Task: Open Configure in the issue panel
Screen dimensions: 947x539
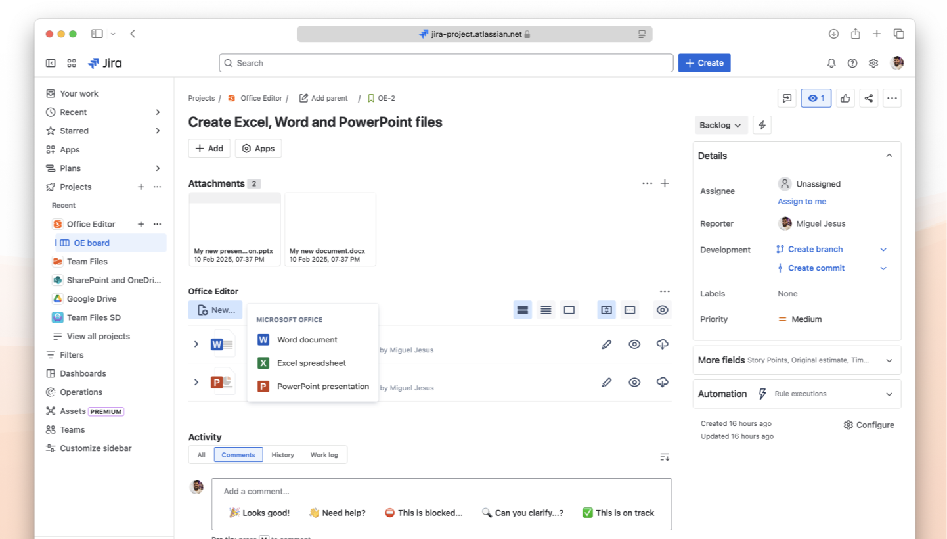Action: pos(869,425)
